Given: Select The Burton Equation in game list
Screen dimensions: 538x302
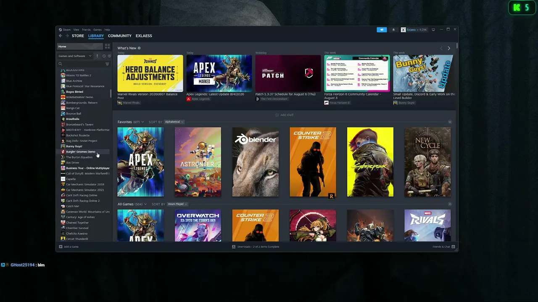Looking at the screenshot, I should pos(84,157).
